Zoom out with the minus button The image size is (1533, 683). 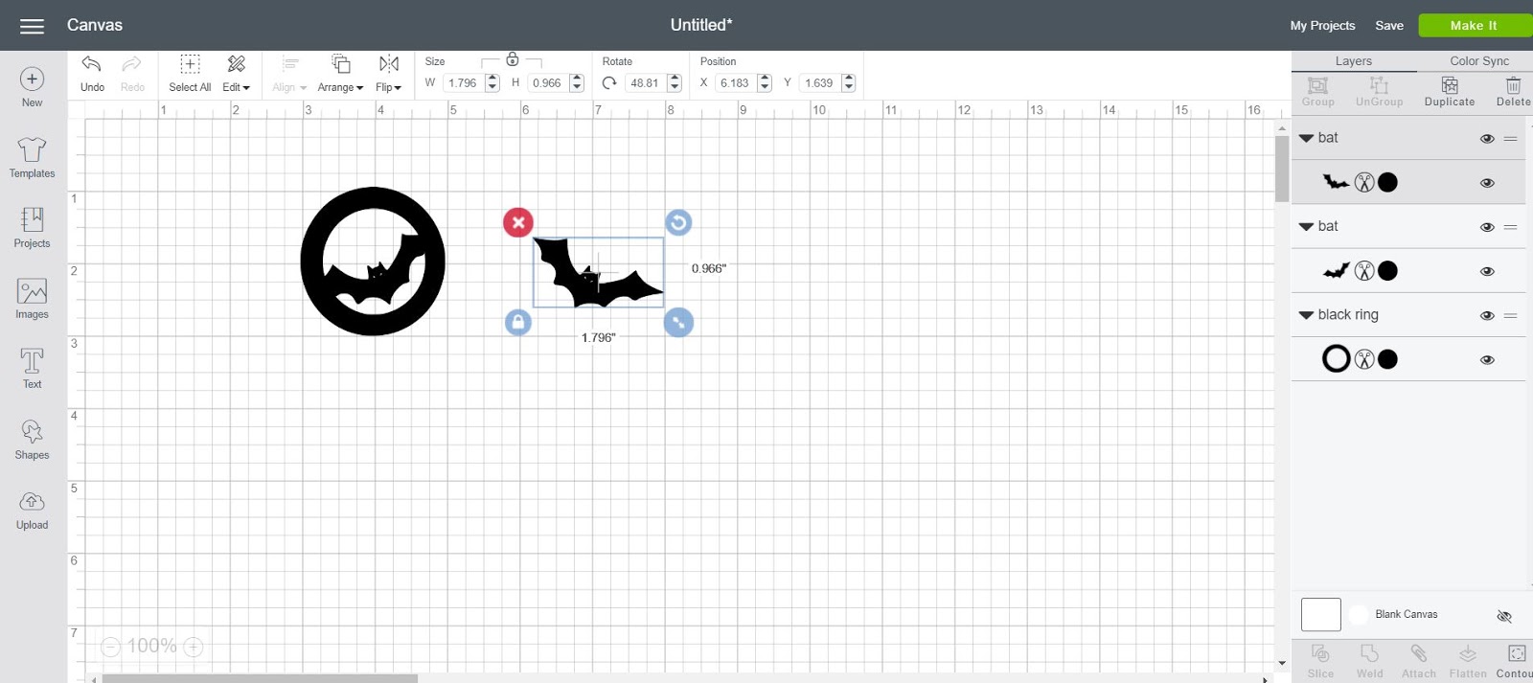(111, 647)
